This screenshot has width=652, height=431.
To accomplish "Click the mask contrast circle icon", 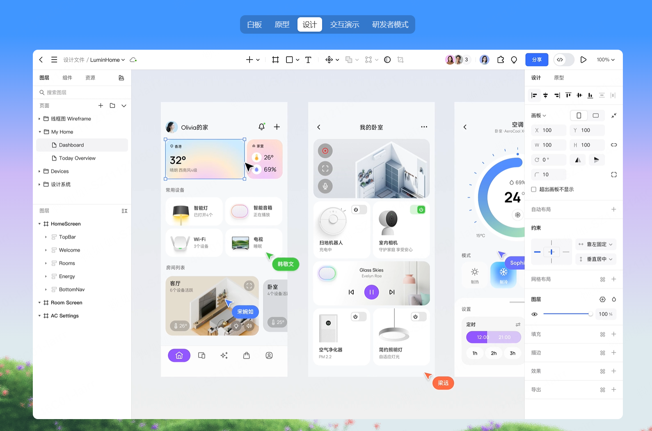I will (x=387, y=60).
